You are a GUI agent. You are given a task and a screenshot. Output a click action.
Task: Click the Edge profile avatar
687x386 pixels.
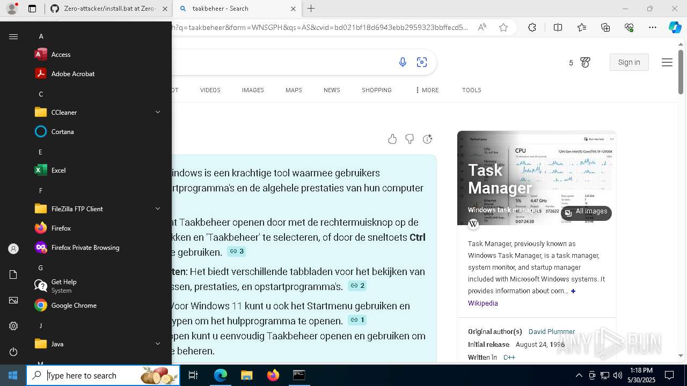click(x=11, y=9)
